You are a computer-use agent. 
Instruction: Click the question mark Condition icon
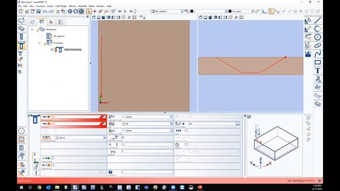pos(110,172)
